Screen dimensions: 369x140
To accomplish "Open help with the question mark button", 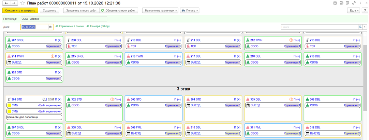I will 365,11.
